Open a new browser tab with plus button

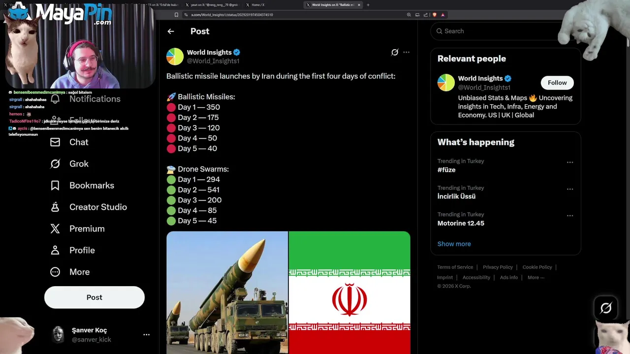[x=368, y=5]
